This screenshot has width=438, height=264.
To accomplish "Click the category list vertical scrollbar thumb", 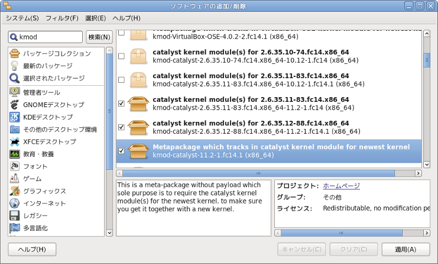I will click(109, 111).
